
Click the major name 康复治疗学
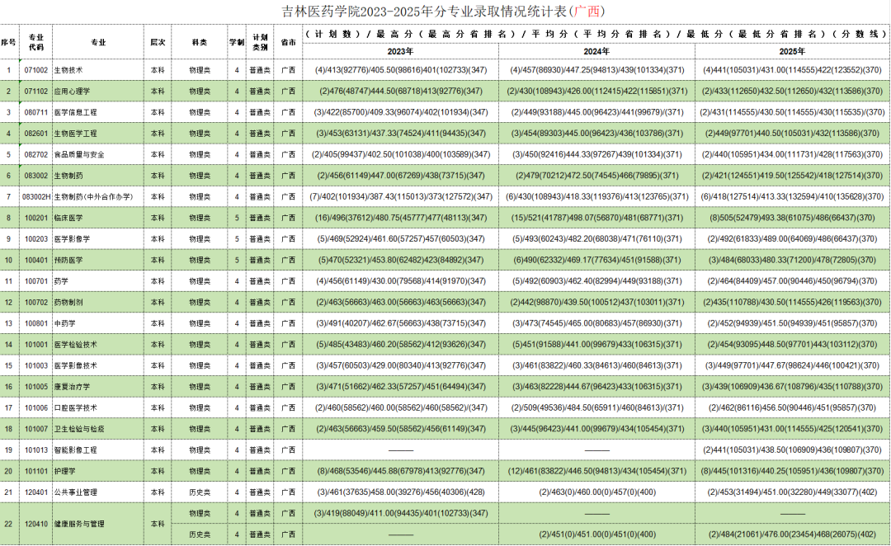pos(72,387)
